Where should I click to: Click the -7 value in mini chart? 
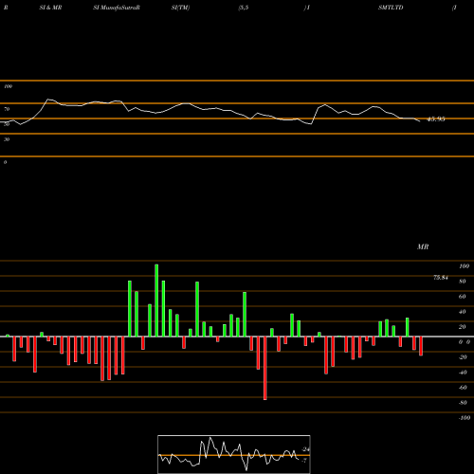click(304, 461)
